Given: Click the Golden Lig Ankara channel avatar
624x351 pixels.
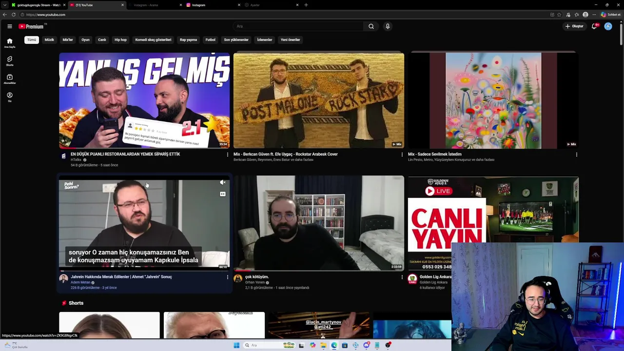Looking at the screenshot, I should pos(412,279).
